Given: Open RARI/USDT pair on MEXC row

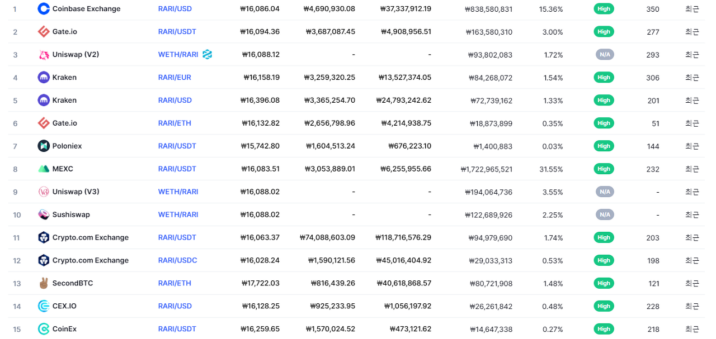Looking at the screenshot, I should pos(177,169).
